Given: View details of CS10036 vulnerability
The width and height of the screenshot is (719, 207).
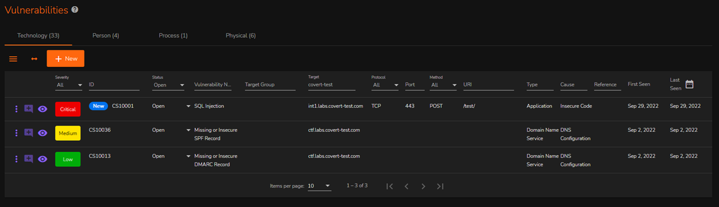Looking at the screenshot, I should 42,133.
